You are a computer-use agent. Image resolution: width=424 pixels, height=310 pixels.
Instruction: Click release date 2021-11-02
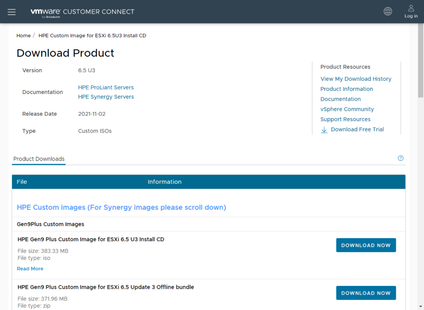92,114
